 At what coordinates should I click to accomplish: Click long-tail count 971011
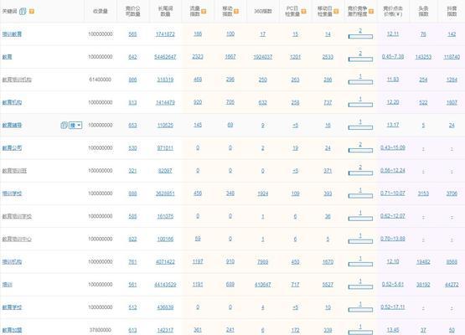click(165, 147)
